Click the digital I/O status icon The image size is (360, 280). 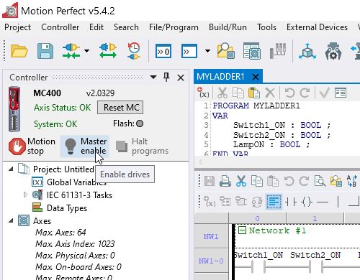(278, 51)
